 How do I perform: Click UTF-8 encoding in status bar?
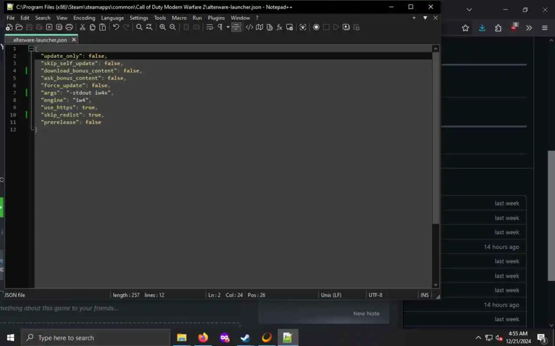point(375,295)
